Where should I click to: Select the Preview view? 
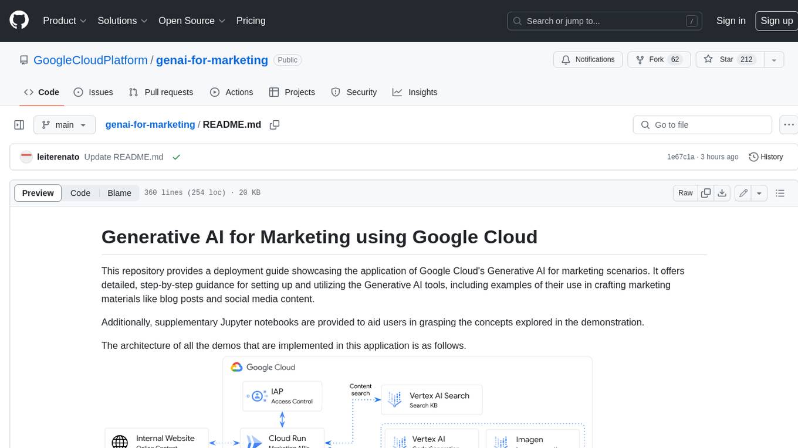(x=38, y=193)
